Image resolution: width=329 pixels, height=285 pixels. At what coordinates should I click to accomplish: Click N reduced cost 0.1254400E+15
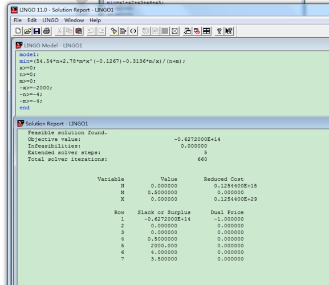[x=235, y=186]
